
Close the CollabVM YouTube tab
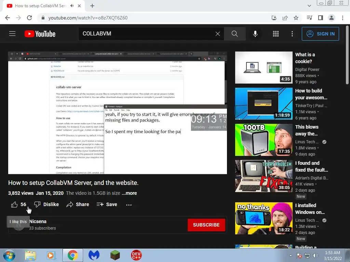79,6
